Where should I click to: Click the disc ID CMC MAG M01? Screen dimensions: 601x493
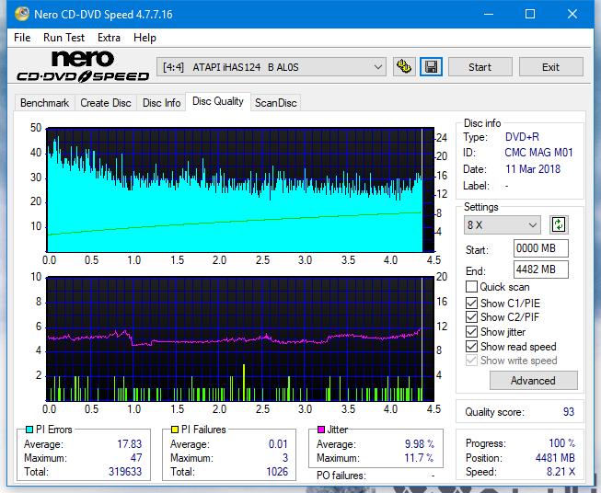(x=538, y=153)
